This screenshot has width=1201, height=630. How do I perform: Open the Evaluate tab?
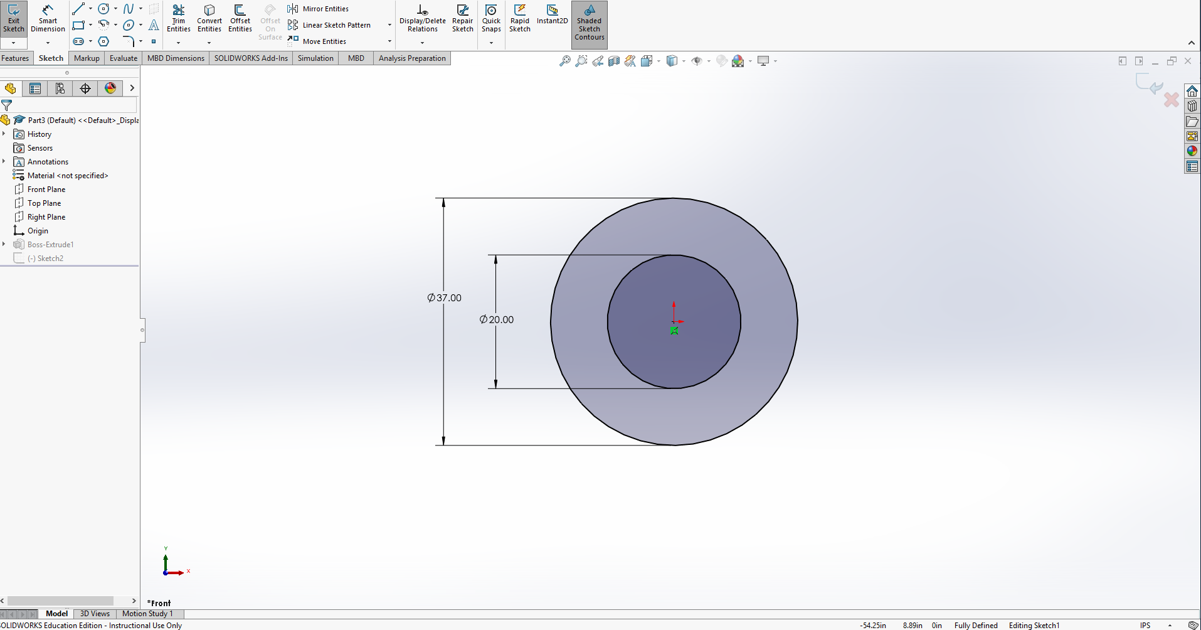[124, 58]
